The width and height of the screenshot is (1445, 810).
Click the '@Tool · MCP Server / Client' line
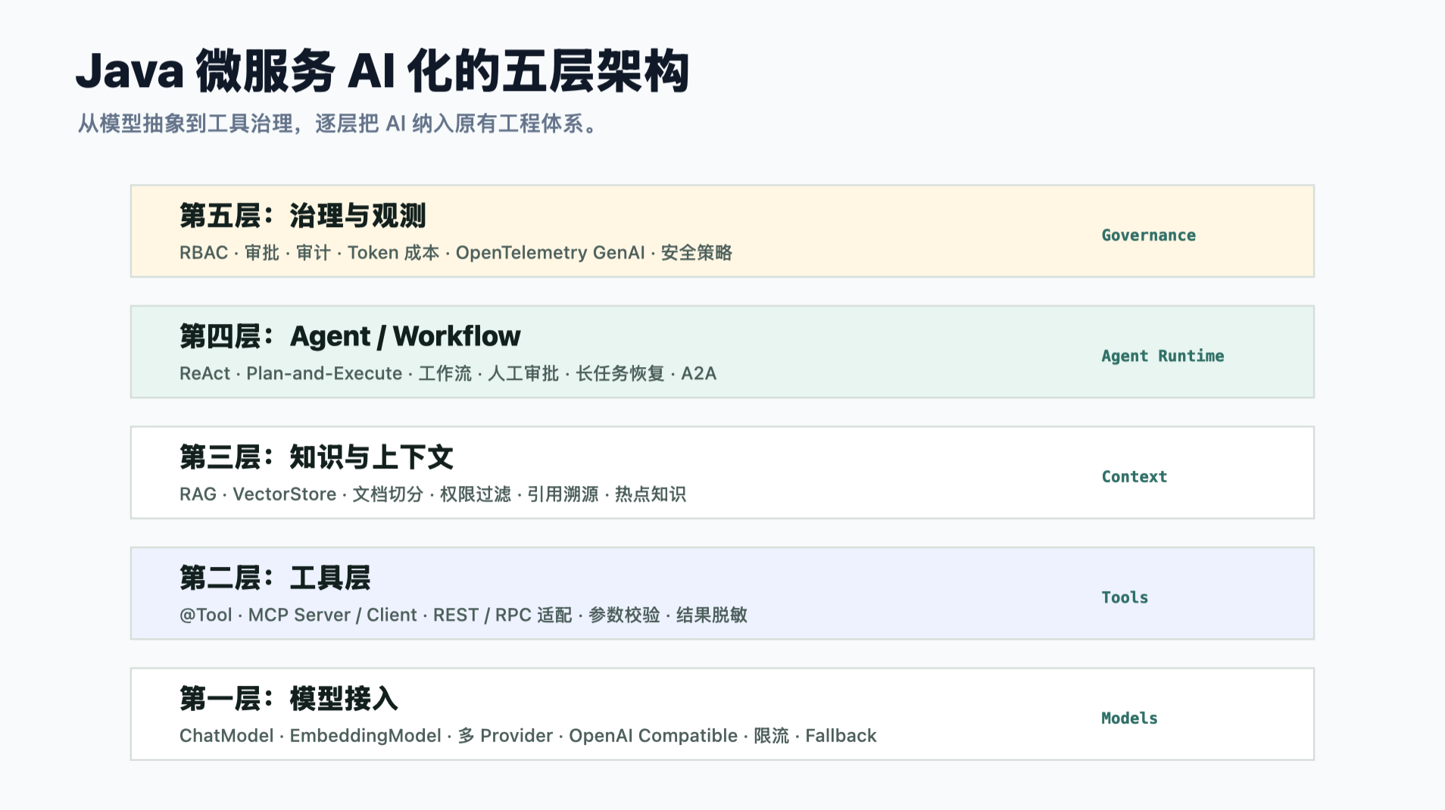(x=463, y=615)
